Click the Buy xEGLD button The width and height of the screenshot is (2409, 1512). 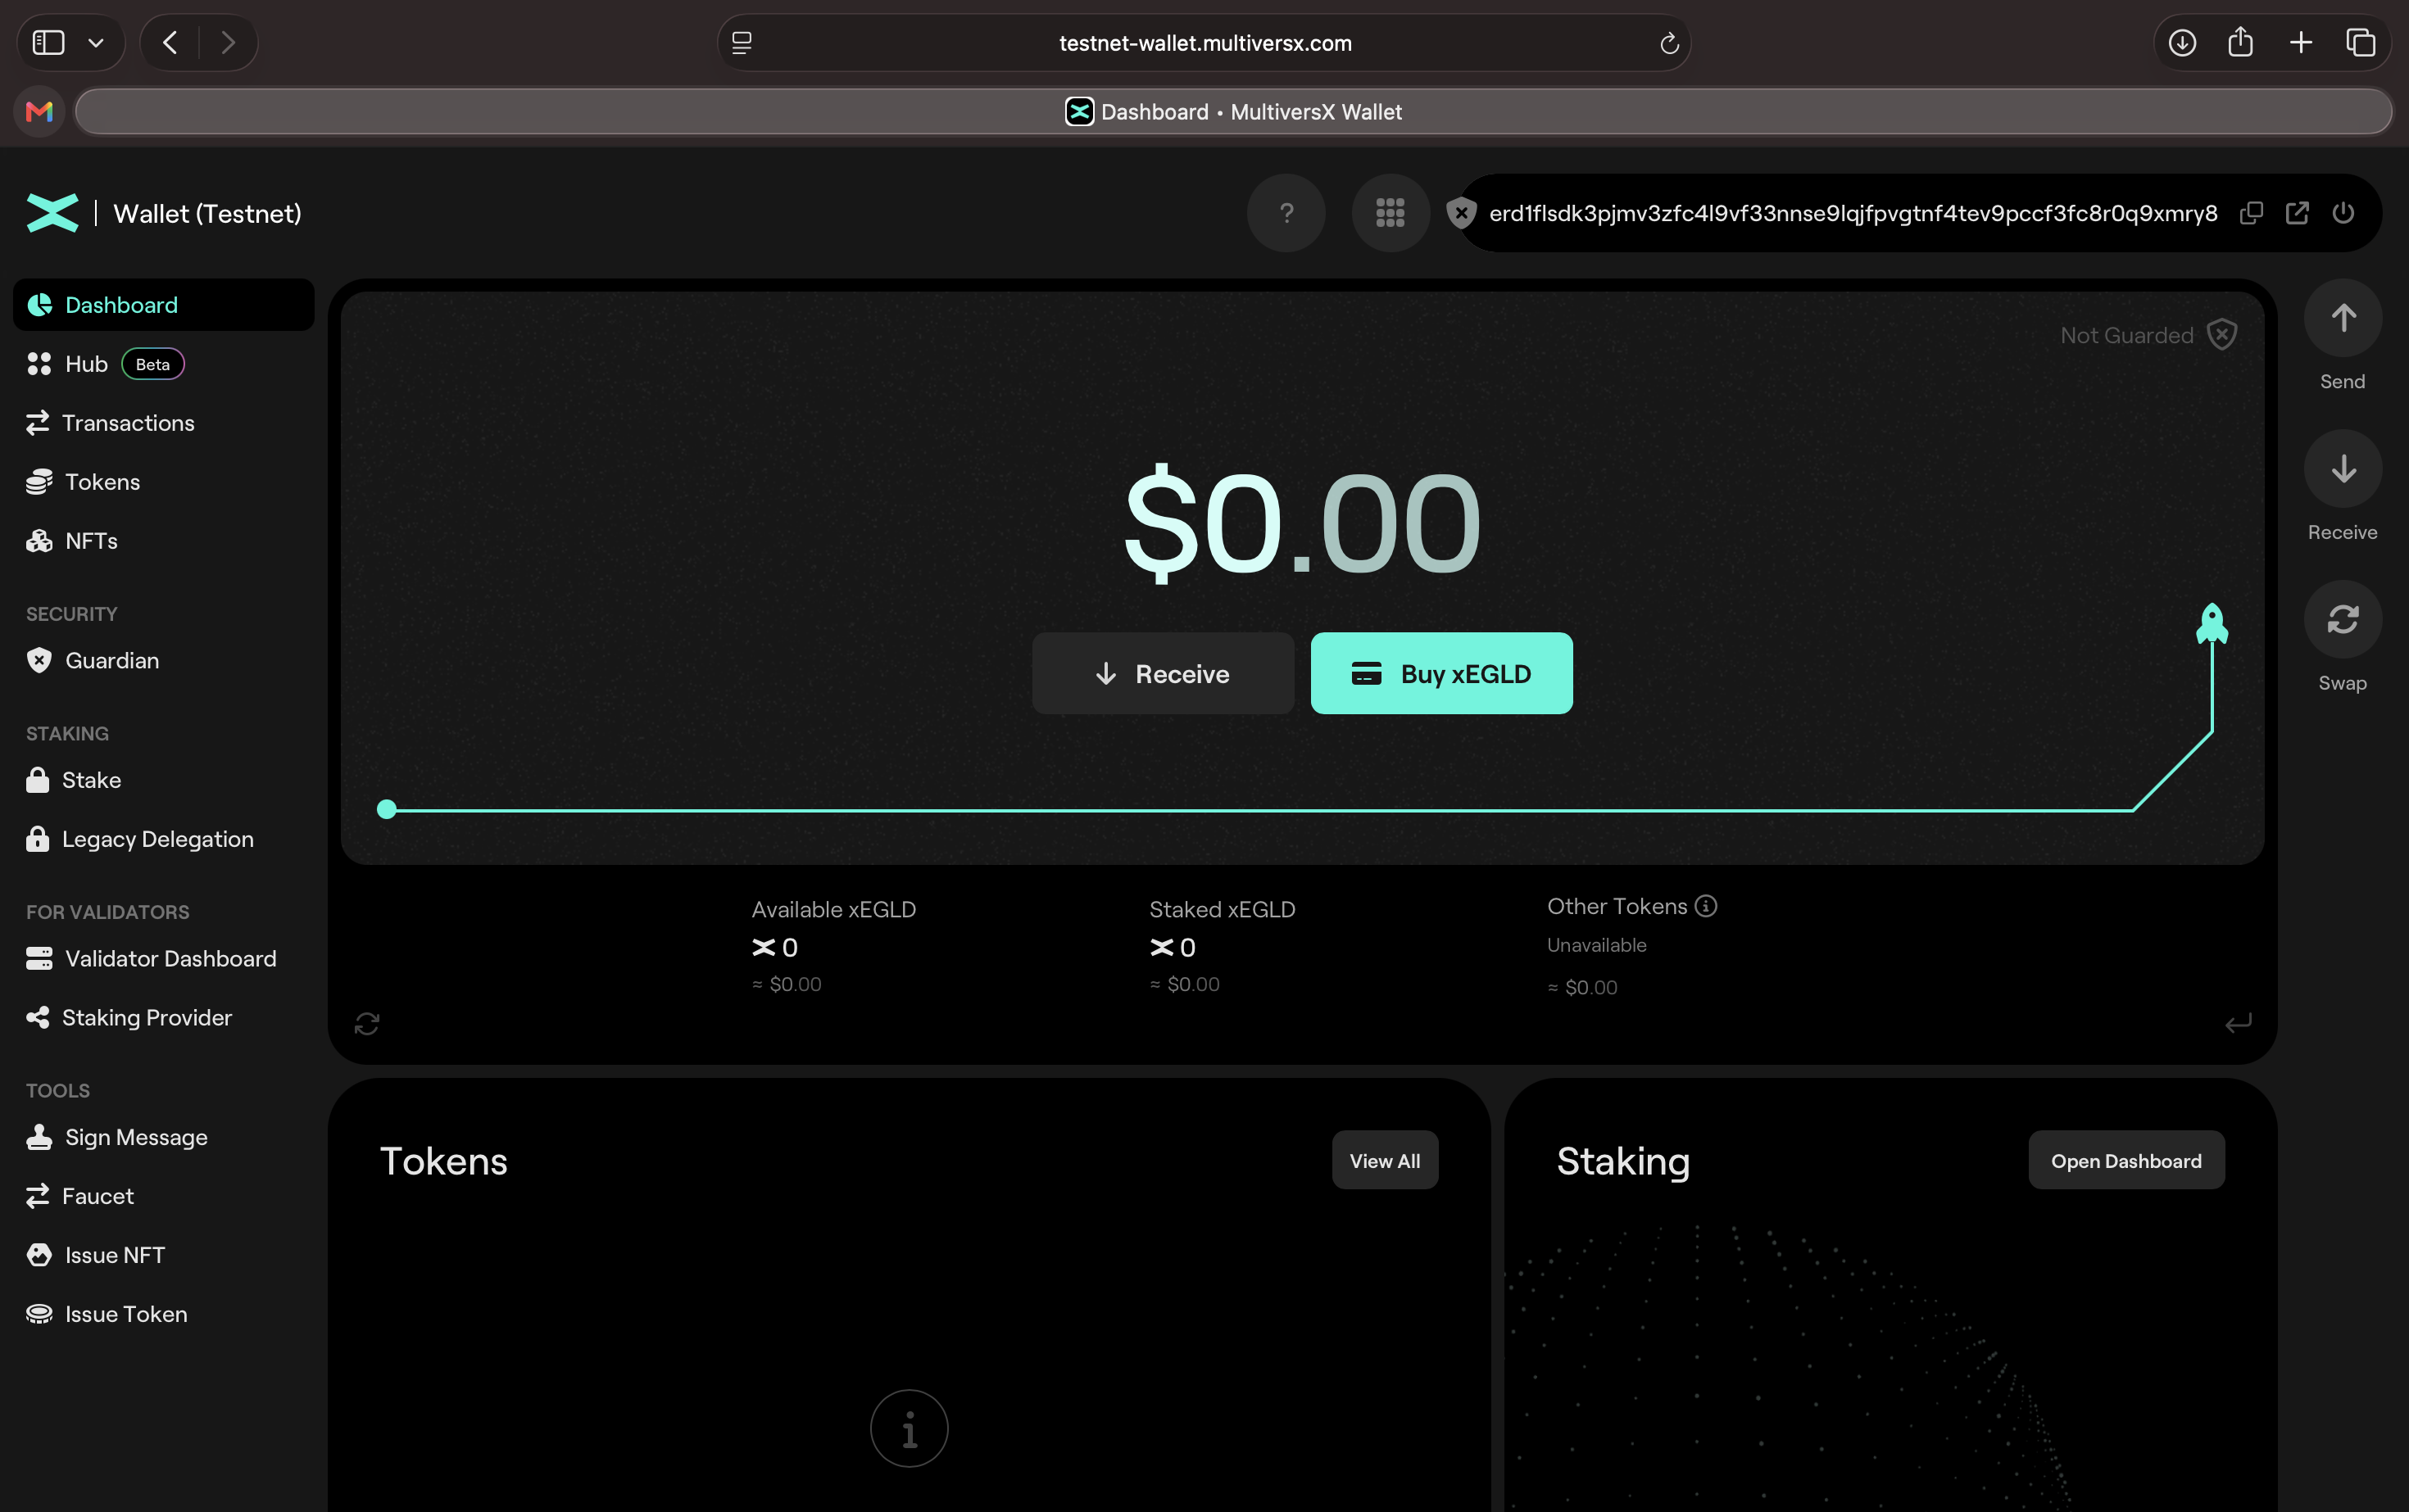(x=1441, y=673)
